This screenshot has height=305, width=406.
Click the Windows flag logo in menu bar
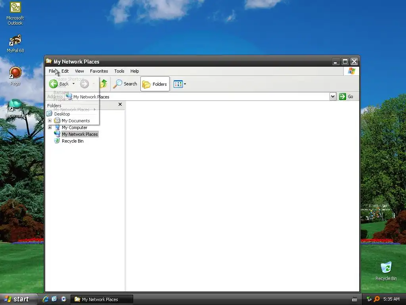(351, 71)
